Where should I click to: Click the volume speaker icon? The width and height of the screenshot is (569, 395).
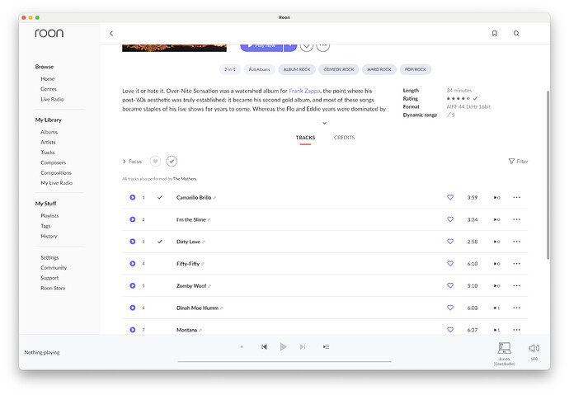click(534, 348)
